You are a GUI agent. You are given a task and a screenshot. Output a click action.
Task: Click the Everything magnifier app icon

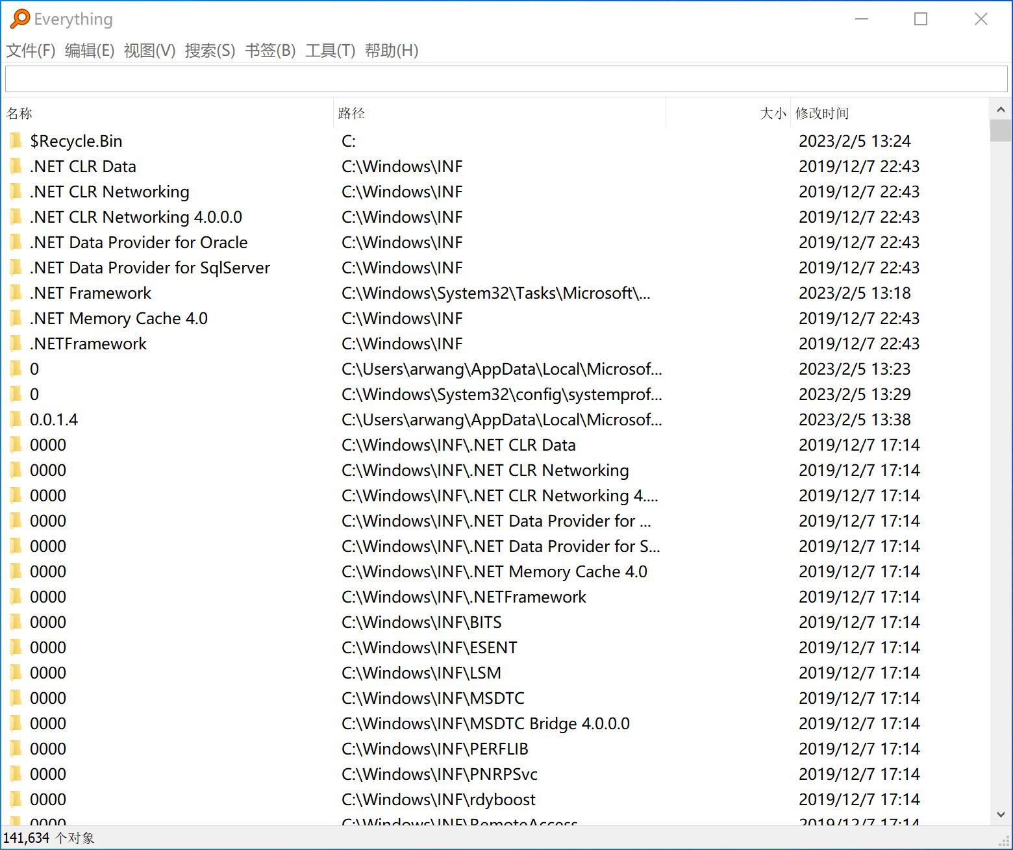pyautogui.click(x=20, y=19)
